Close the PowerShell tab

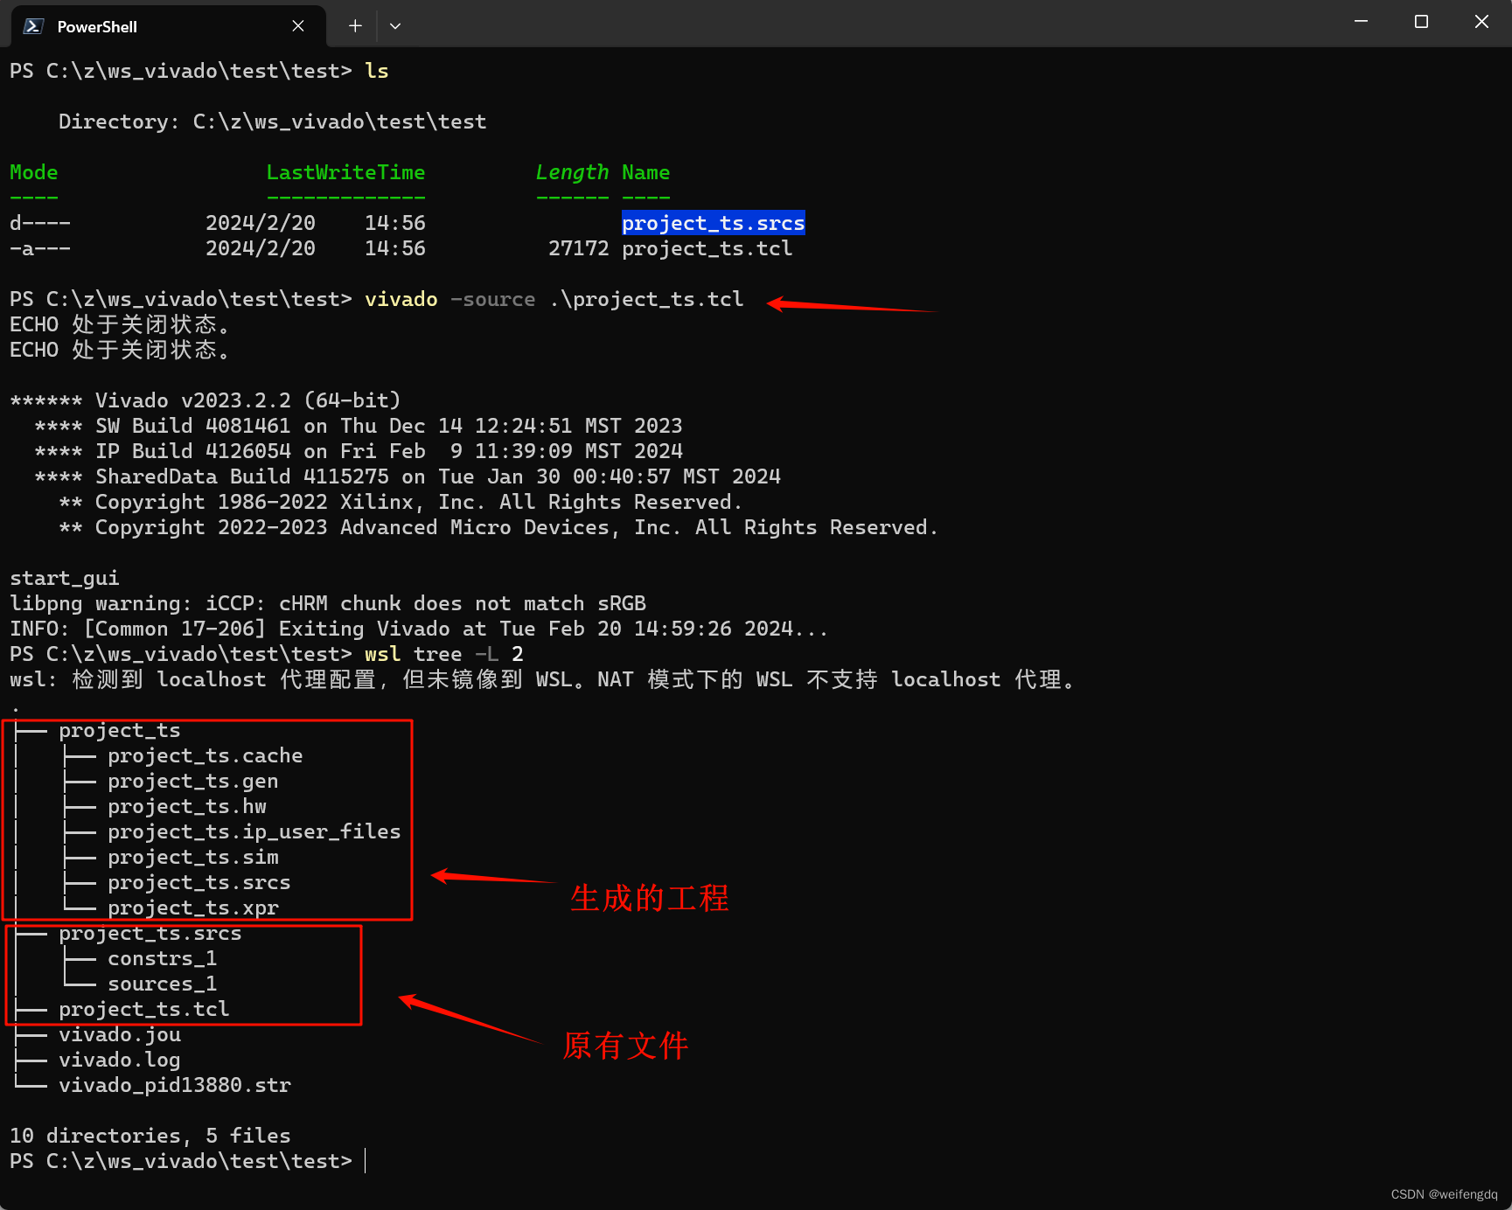pos(298,26)
